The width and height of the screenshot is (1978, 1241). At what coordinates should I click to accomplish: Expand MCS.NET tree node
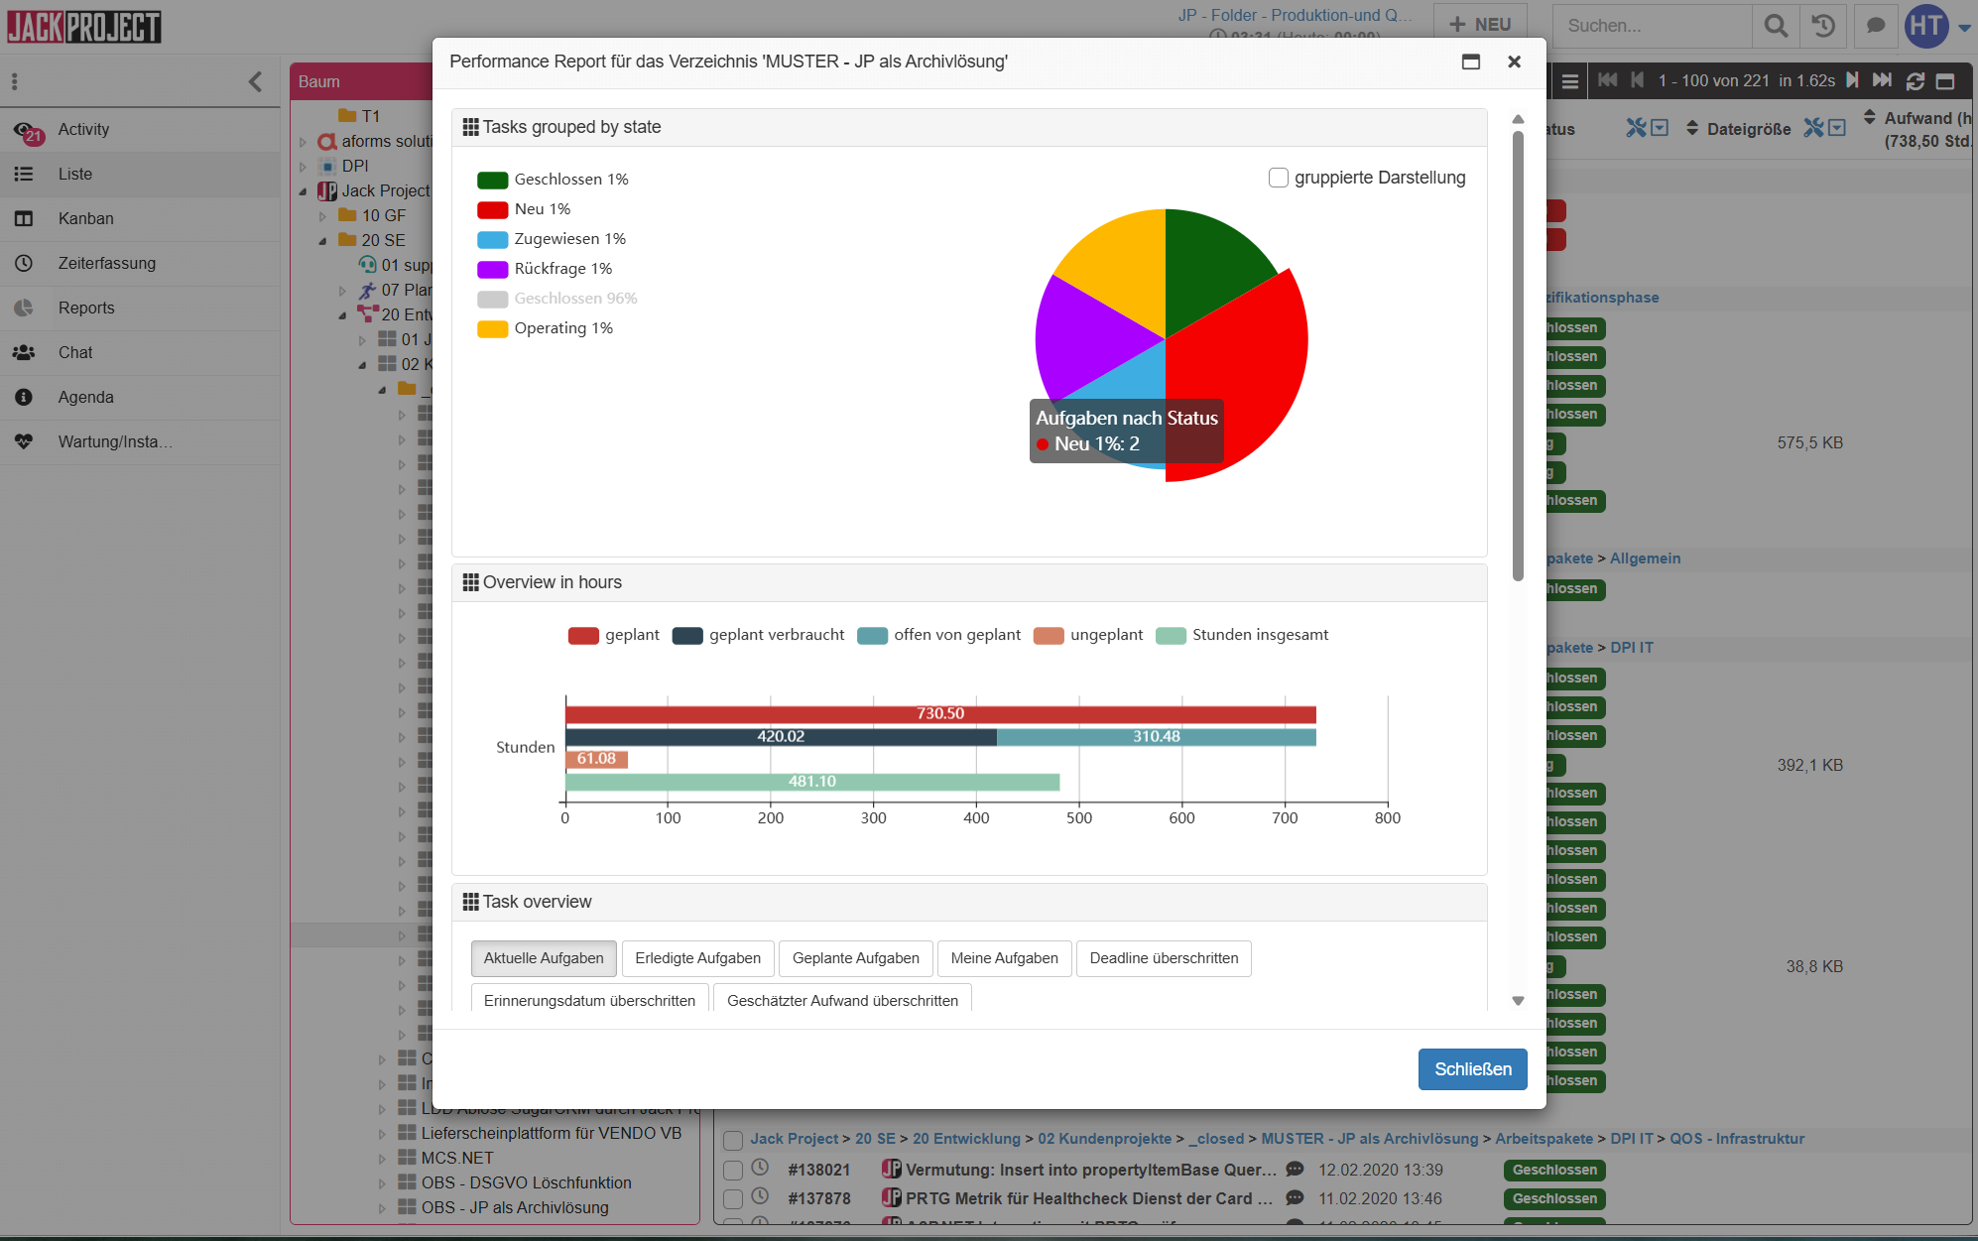[383, 1159]
